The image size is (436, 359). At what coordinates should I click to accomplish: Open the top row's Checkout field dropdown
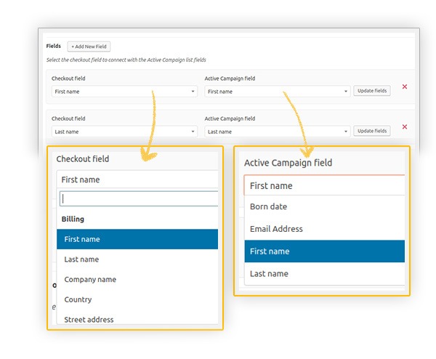(124, 92)
